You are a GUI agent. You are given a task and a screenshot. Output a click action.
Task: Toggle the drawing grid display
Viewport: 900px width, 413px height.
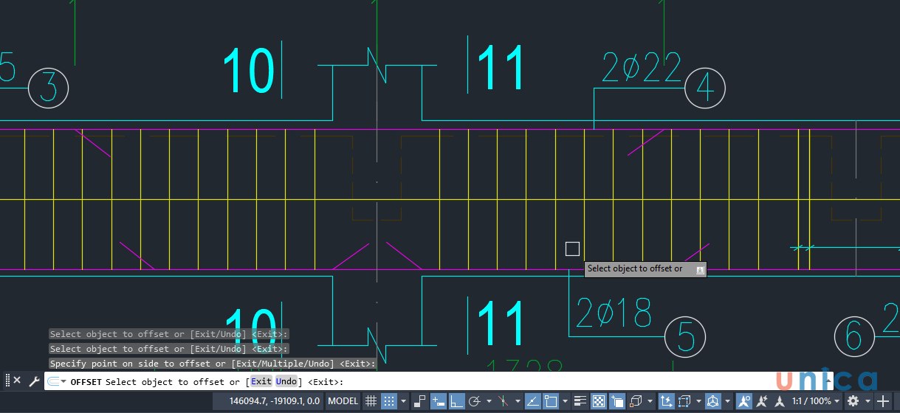(371, 401)
